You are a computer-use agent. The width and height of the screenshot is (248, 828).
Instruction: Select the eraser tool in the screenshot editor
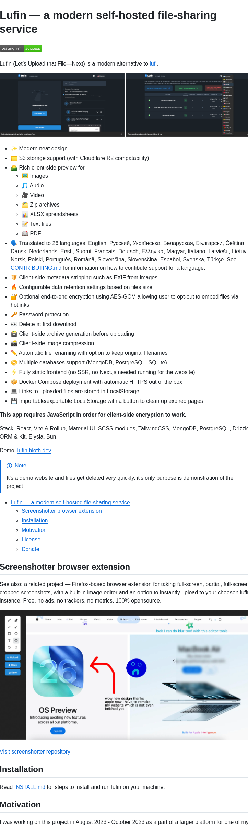16,620
